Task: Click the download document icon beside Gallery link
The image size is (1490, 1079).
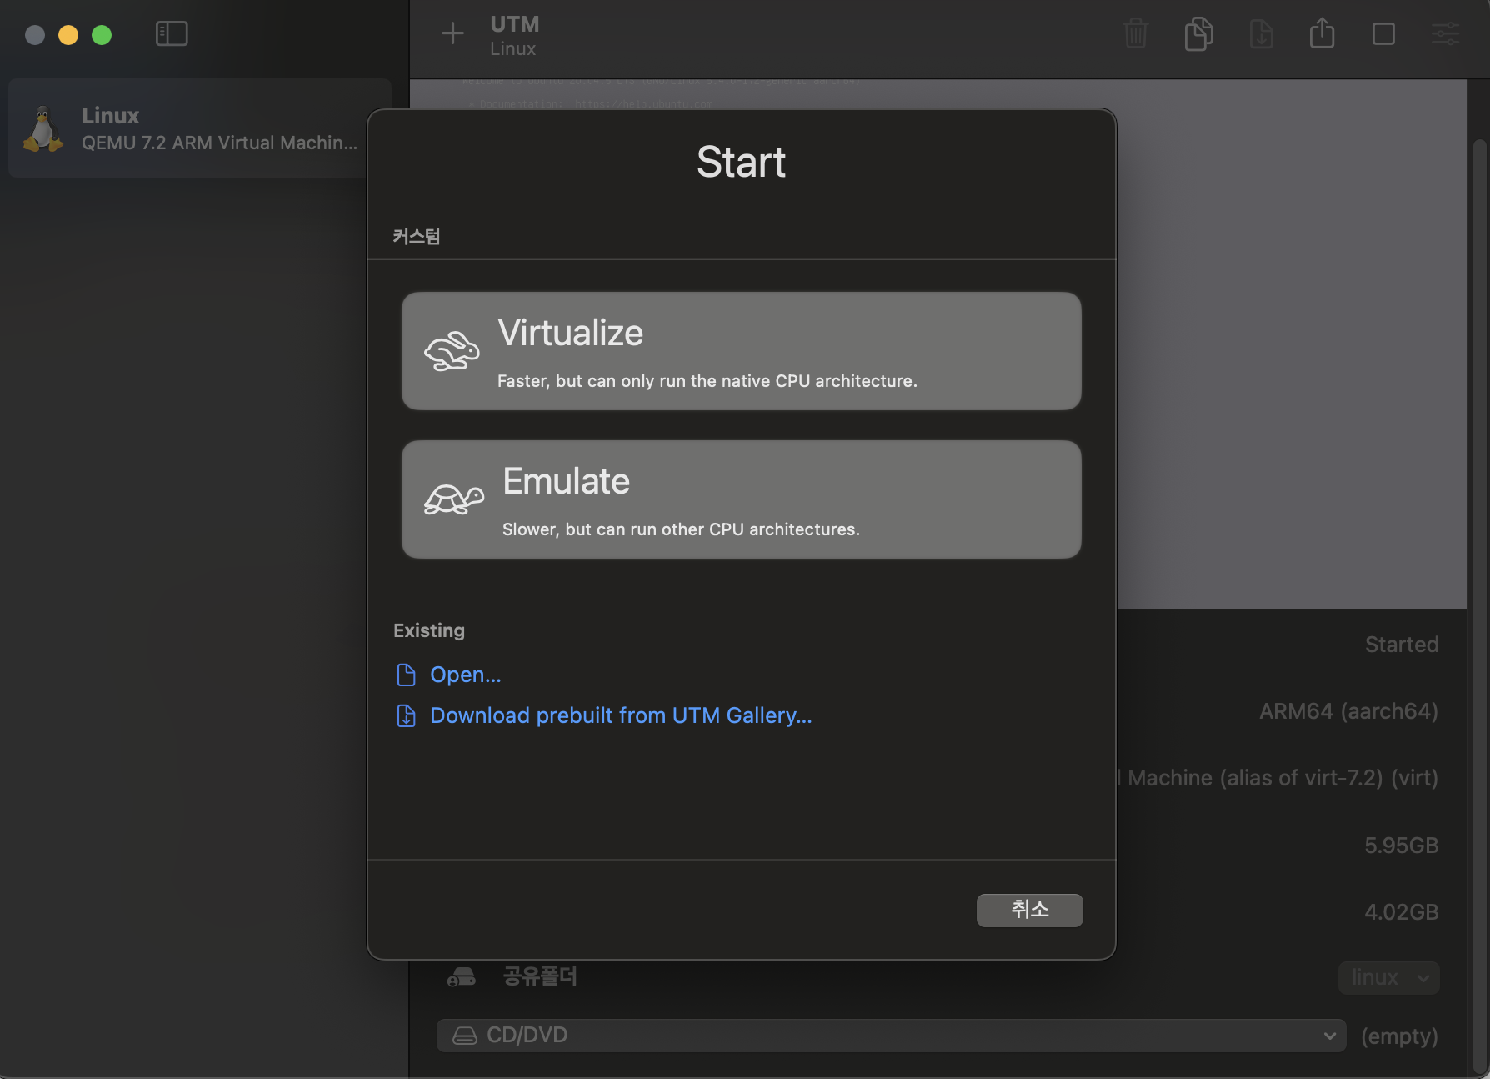Action: coord(407,715)
